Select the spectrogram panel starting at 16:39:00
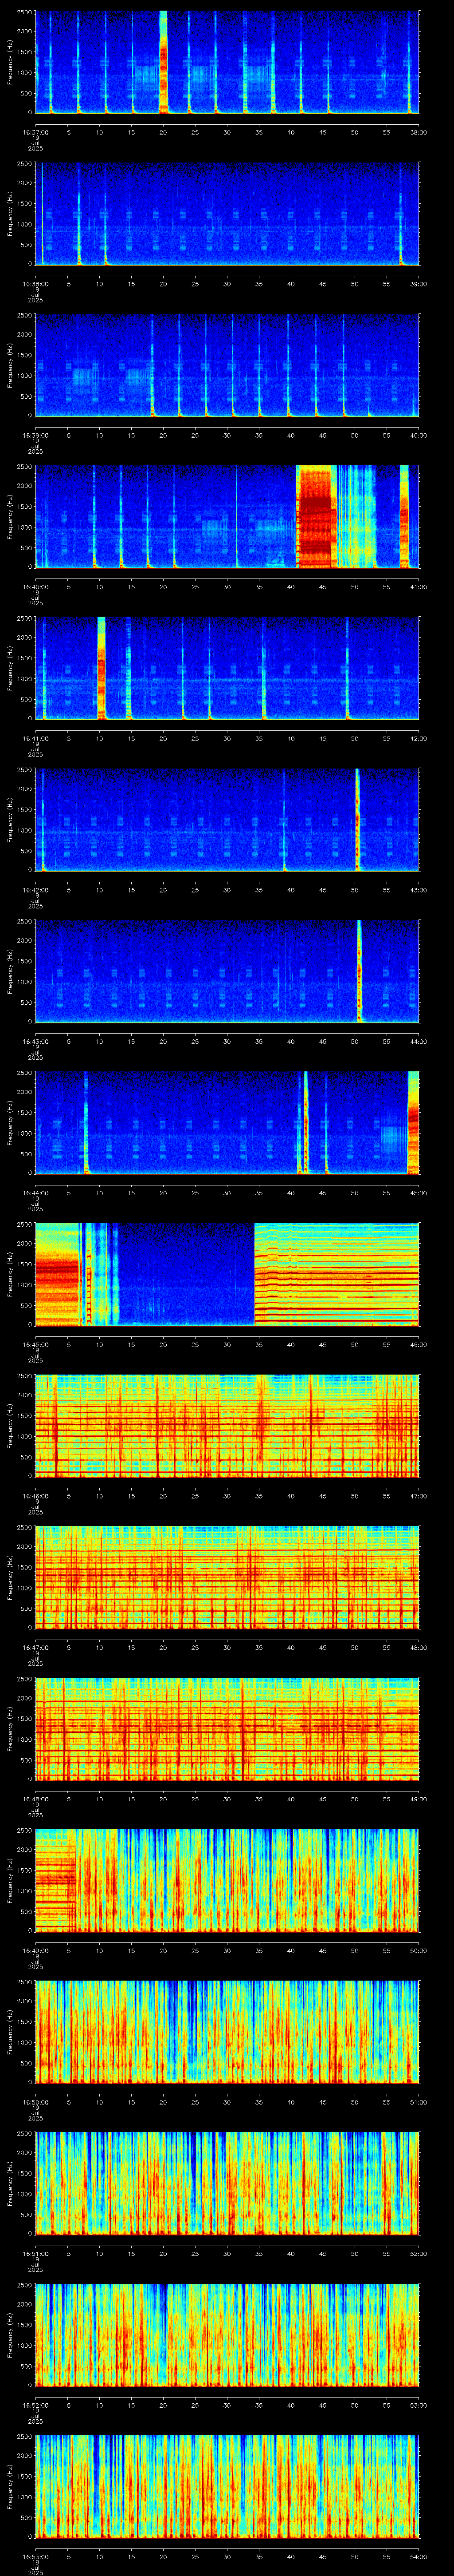Image resolution: width=454 pixels, height=2576 pixels. tap(227, 365)
